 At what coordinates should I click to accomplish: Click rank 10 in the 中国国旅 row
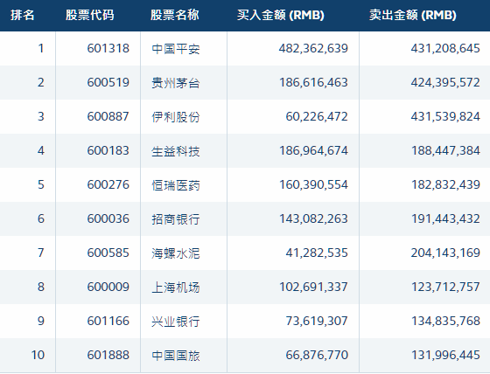(38, 355)
